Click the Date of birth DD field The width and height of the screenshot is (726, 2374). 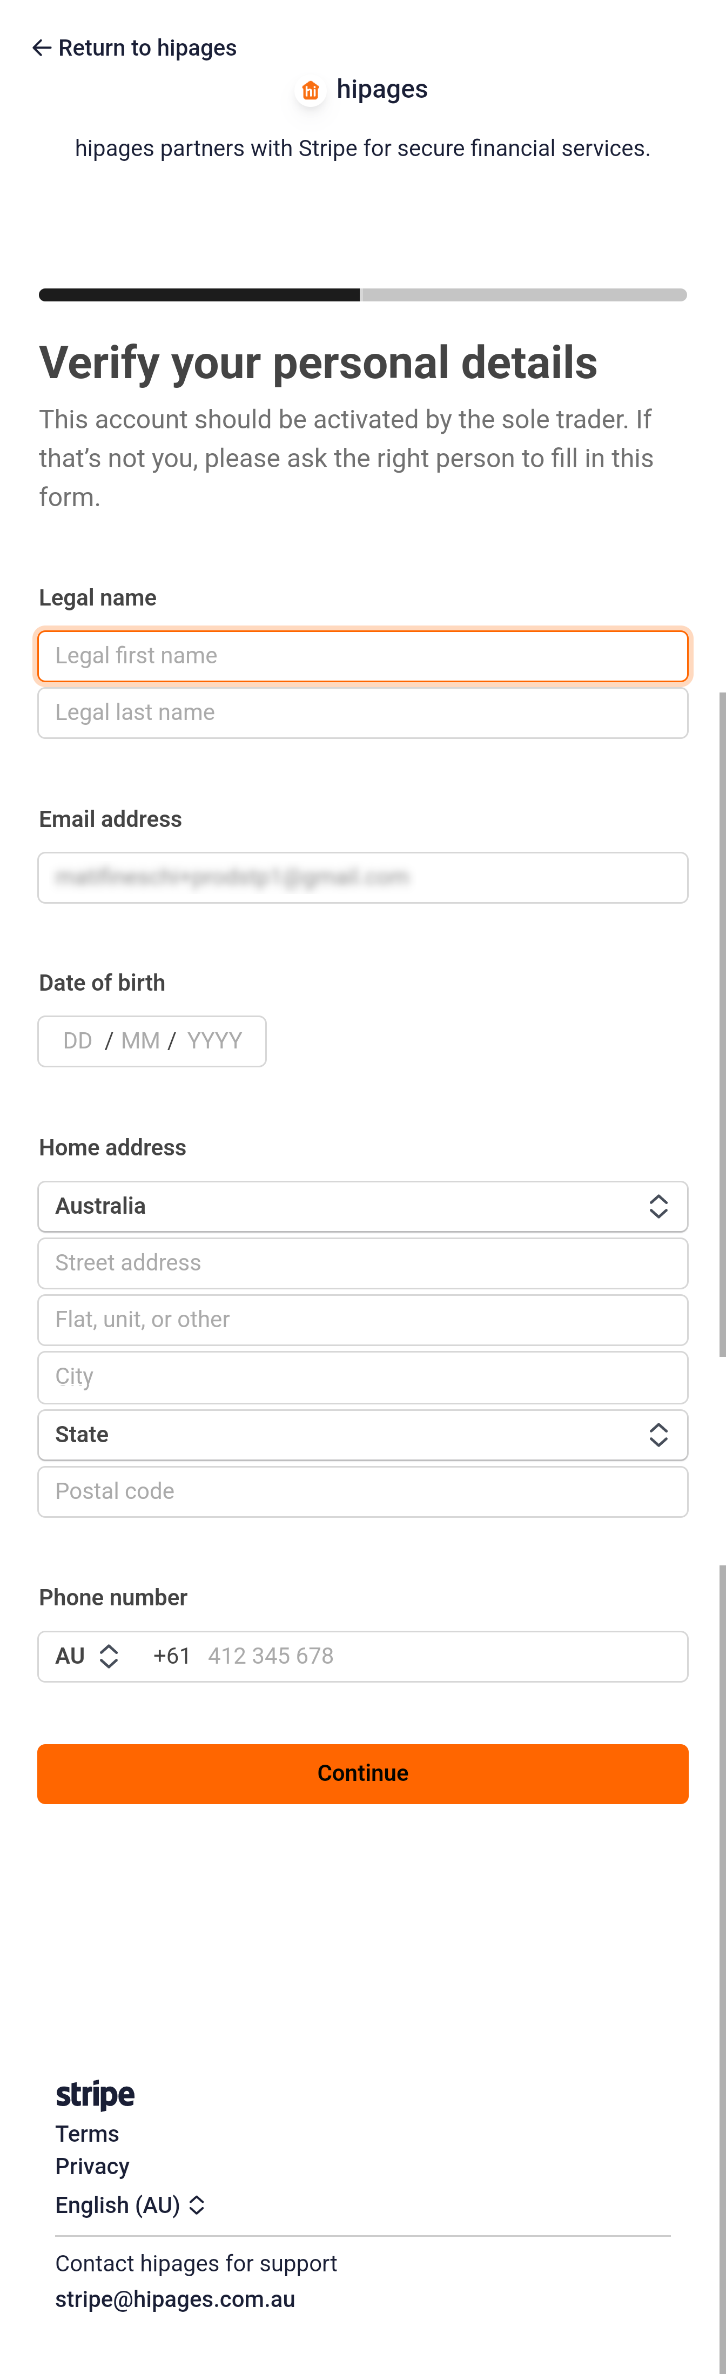click(78, 1041)
